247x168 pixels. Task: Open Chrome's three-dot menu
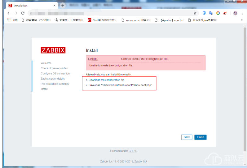tap(242, 13)
